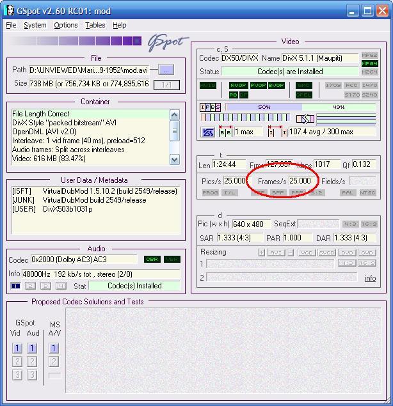The height and width of the screenshot is (406, 393).
Task: Click the 50% P-frame distribution bar
Action: pos(264,107)
